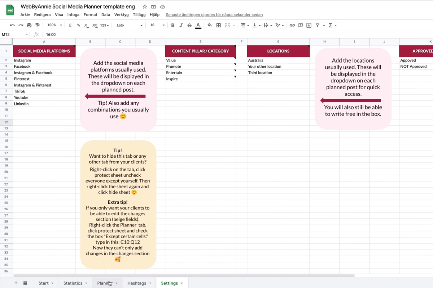Toggle bold formatting
Screen dimensions: 433x288
[173, 25]
